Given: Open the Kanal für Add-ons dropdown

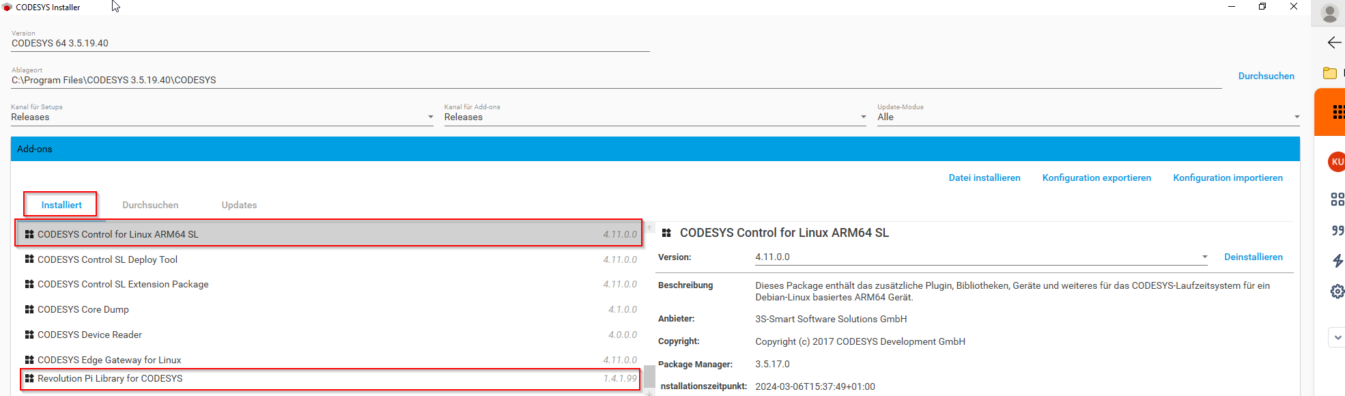Looking at the screenshot, I should [x=655, y=117].
